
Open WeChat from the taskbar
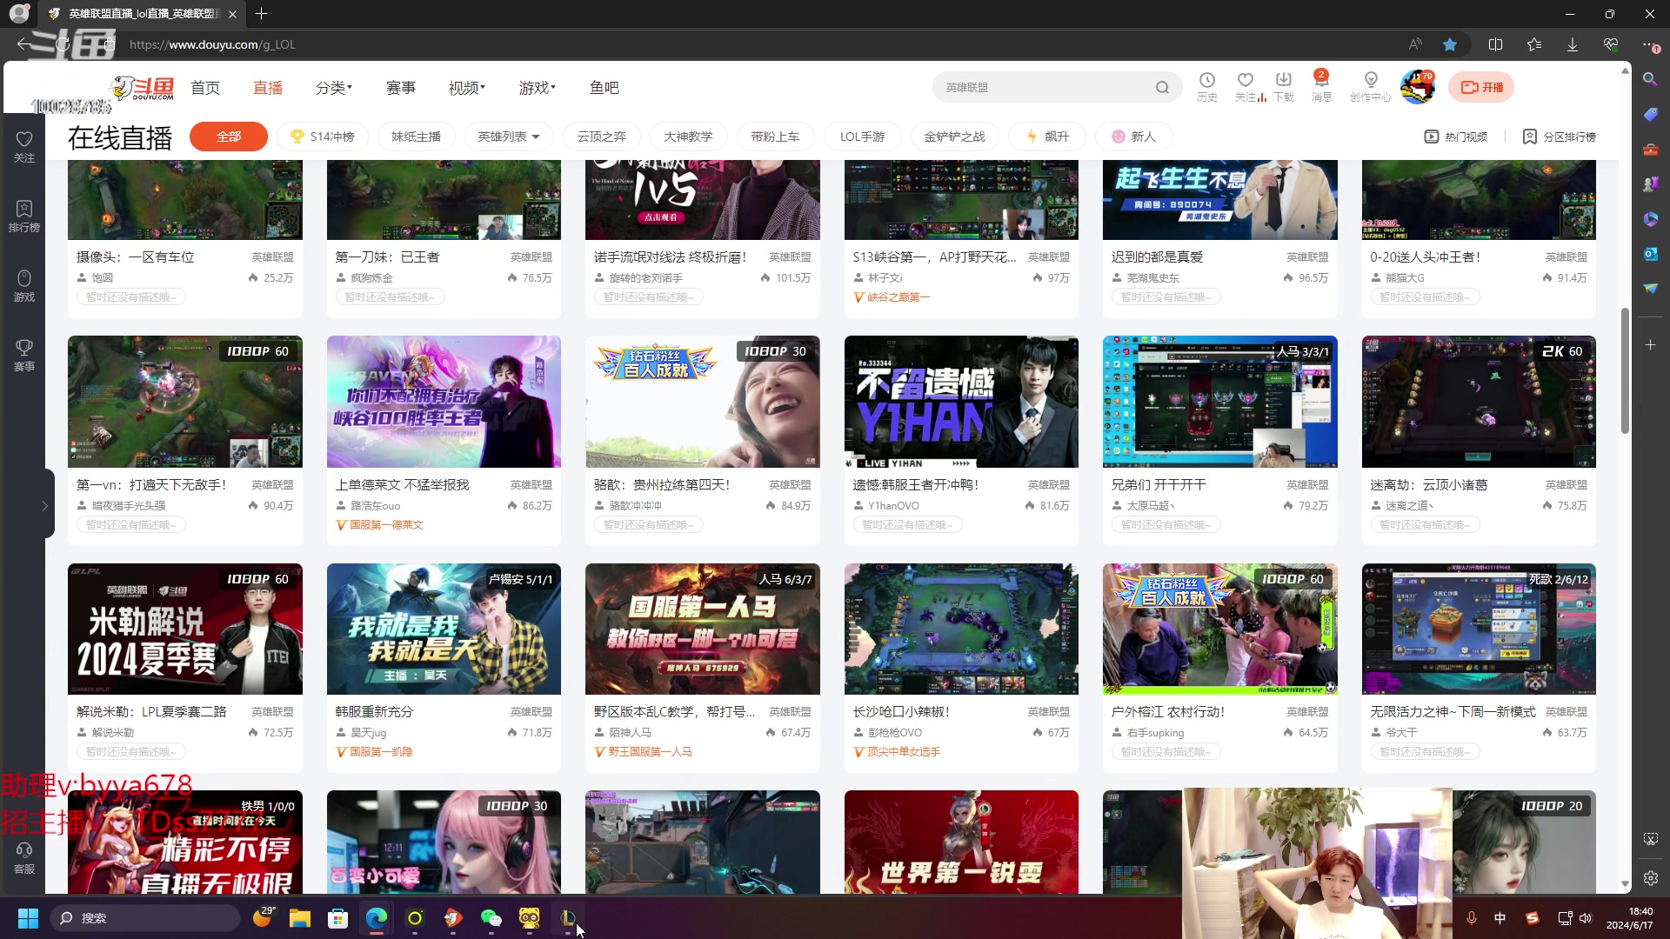tap(491, 918)
